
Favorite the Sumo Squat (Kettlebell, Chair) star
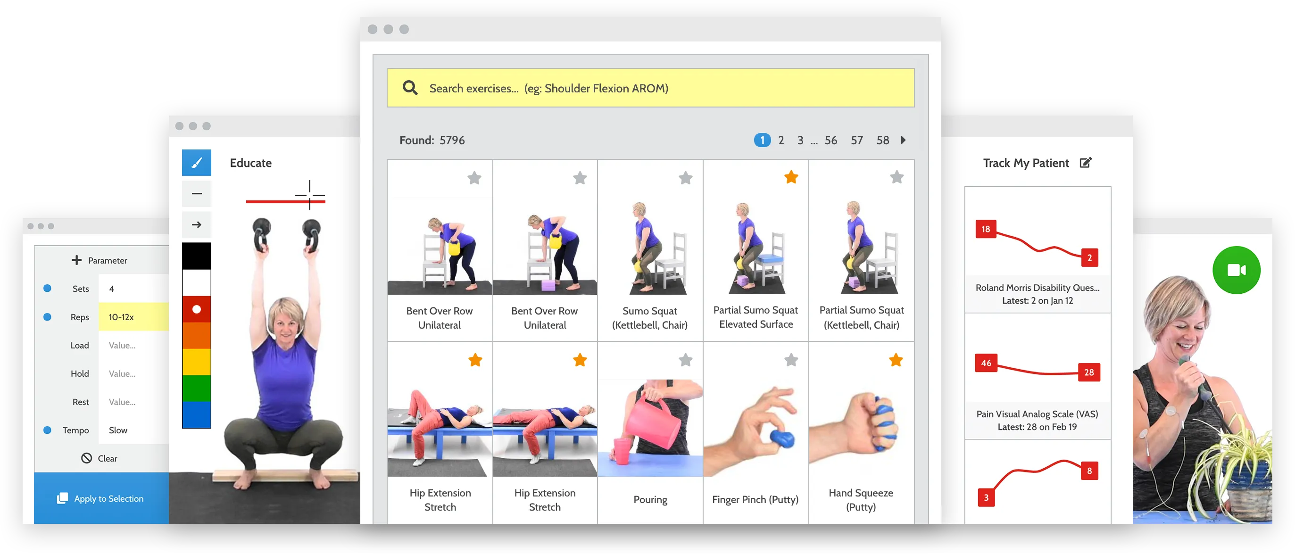pos(685,177)
